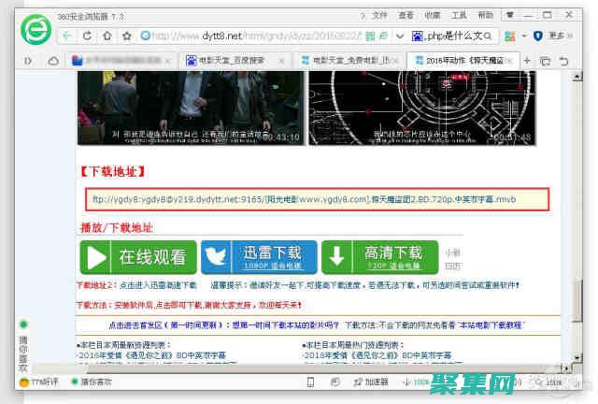Click the right movie screenshot thumbnail

click(422, 108)
